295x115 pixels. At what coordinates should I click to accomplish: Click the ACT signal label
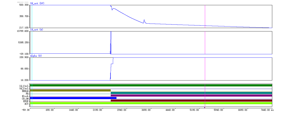tap(26, 104)
